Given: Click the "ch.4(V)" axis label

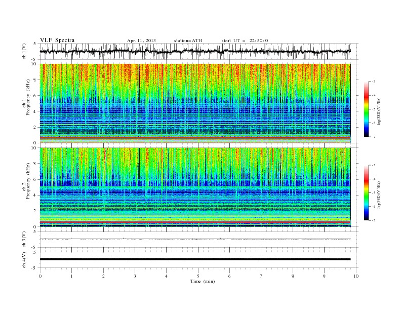Looking at the screenshot, I should (x=24, y=260).
